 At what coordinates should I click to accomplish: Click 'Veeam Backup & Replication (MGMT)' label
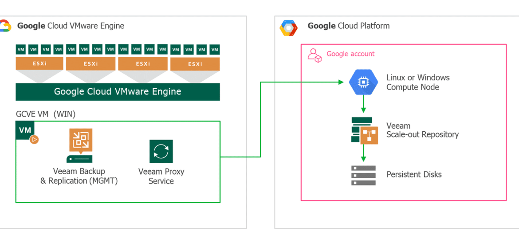(x=79, y=176)
